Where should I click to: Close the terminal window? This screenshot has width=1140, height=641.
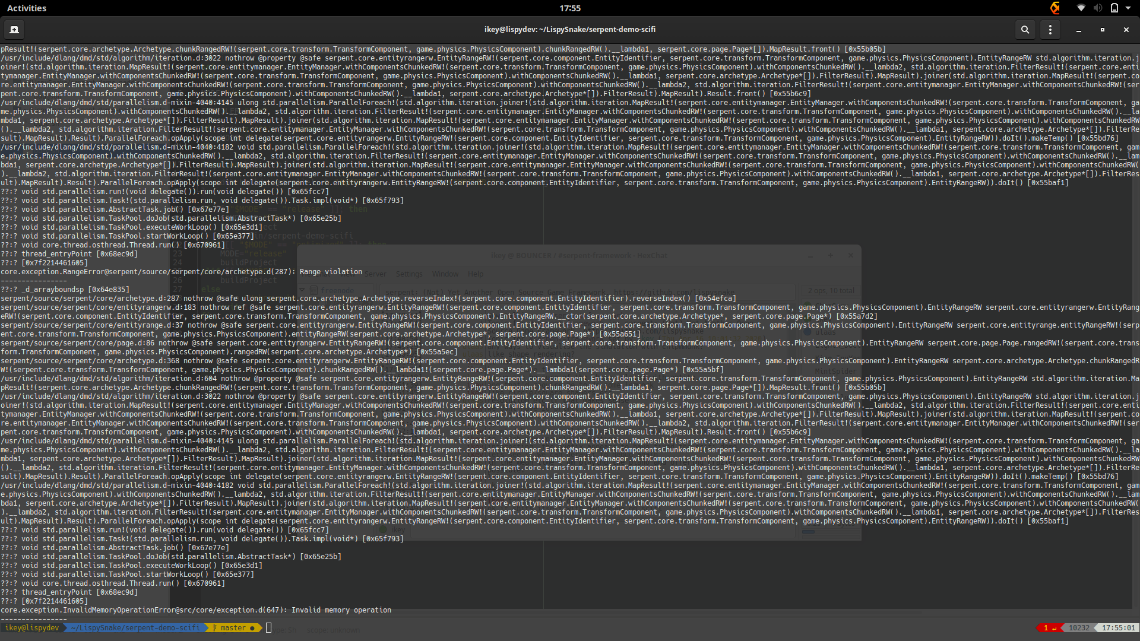(1126, 30)
